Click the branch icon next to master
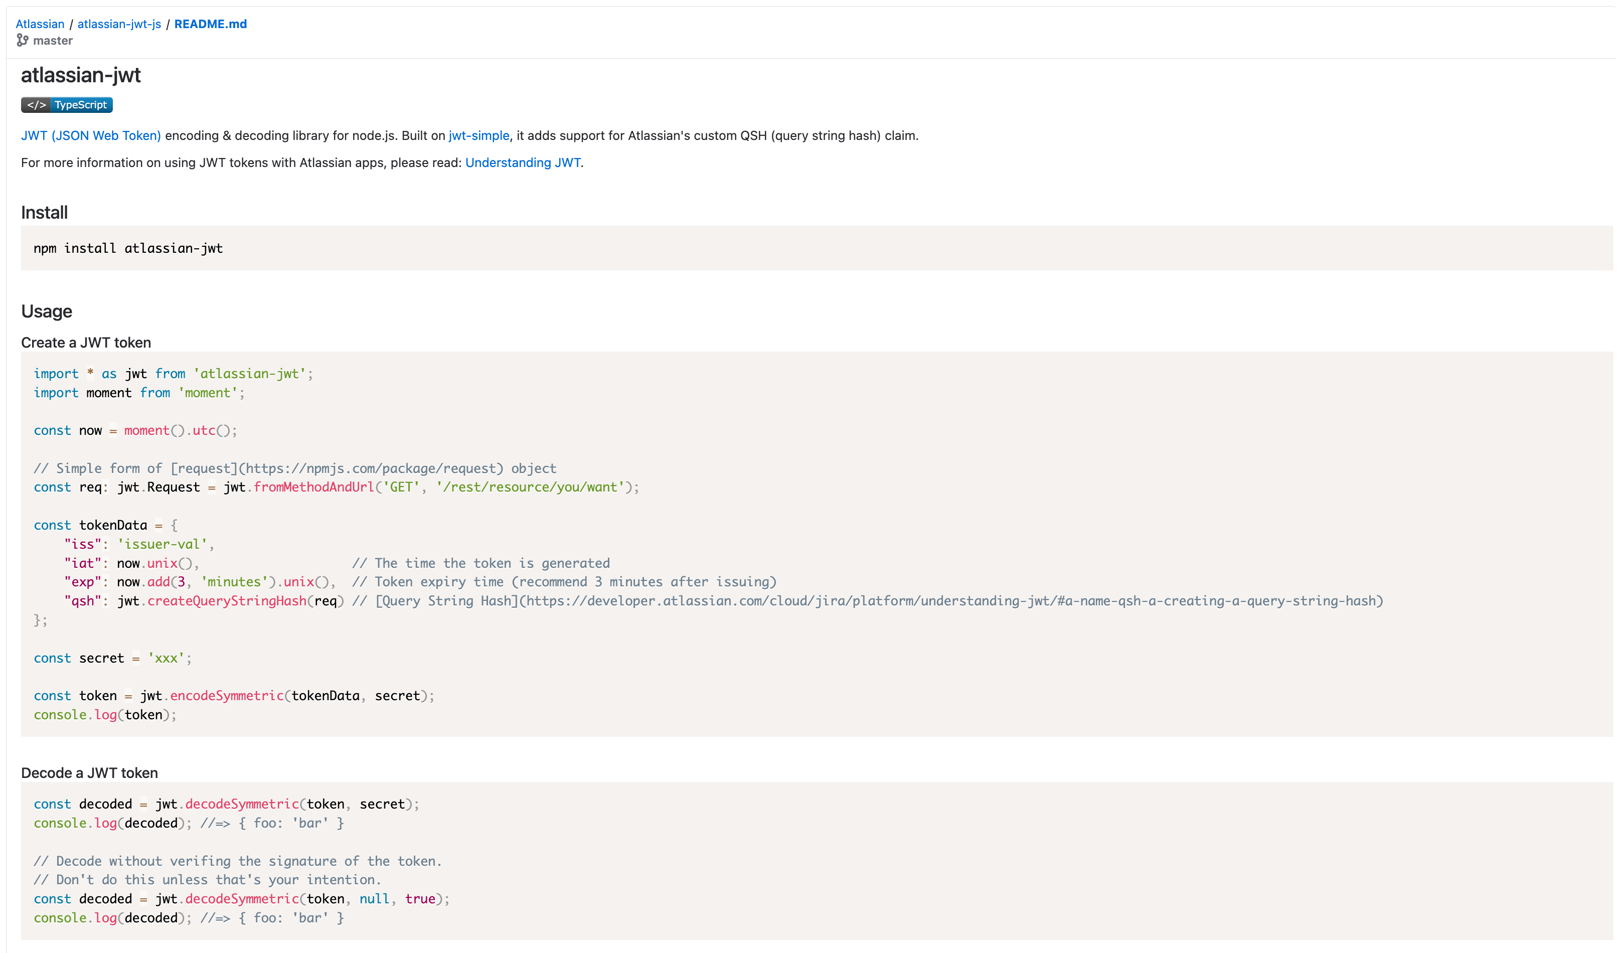This screenshot has width=1620, height=953. click(23, 40)
